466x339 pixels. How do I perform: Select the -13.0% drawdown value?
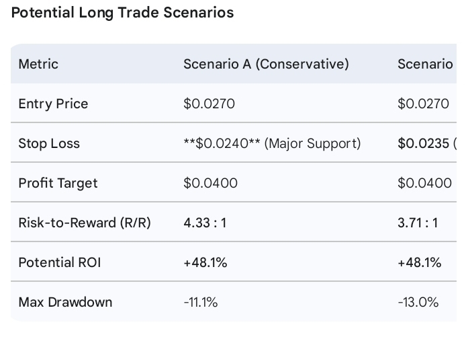[418, 302]
